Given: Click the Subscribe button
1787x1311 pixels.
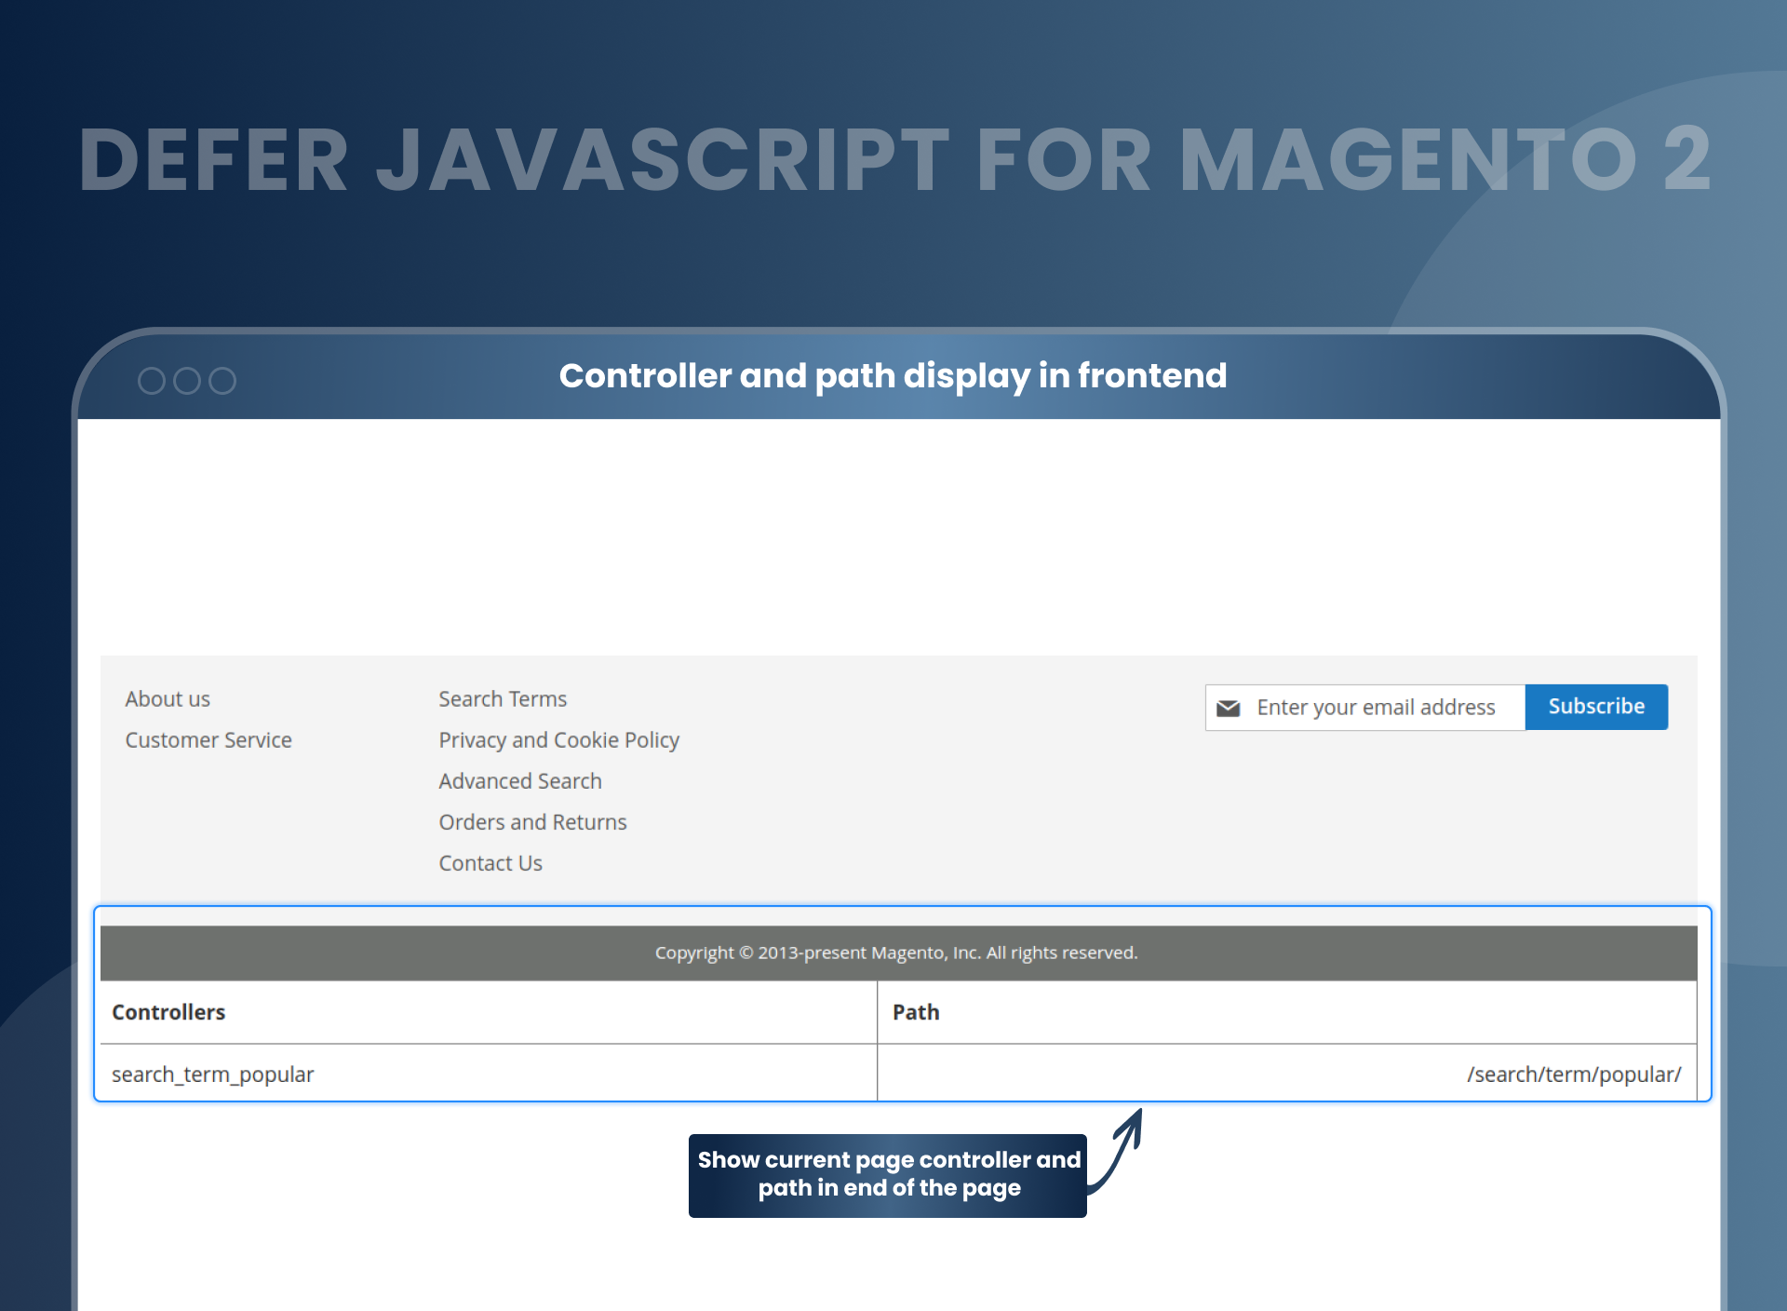Looking at the screenshot, I should (1596, 707).
